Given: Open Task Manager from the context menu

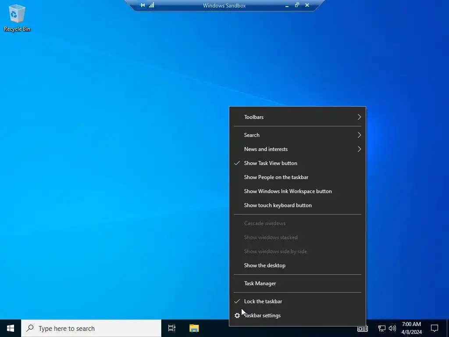Looking at the screenshot, I should pos(297,283).
